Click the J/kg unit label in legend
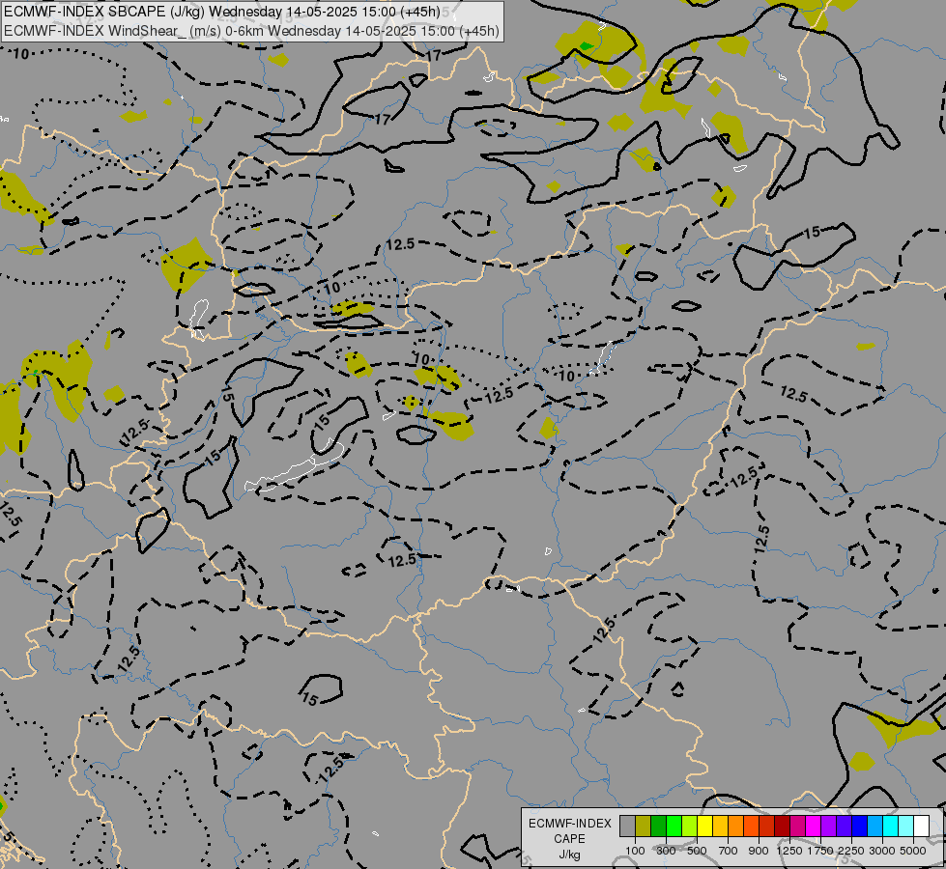The image size is (946, 869). click(x=569, y=855)
